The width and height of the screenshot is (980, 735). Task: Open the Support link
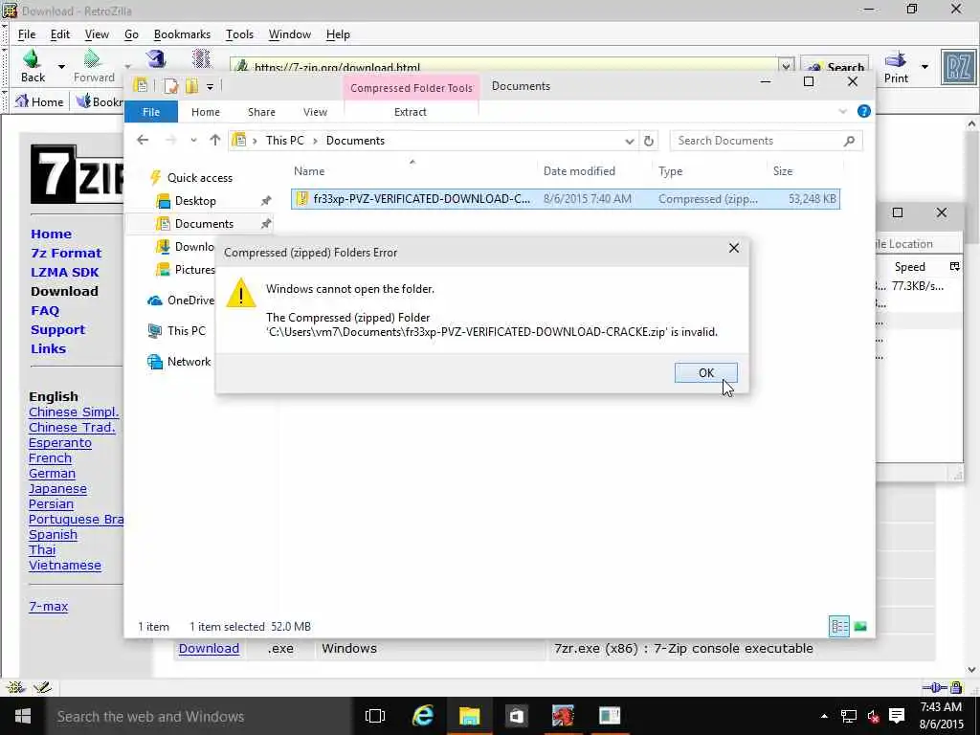tap(58, 330)
